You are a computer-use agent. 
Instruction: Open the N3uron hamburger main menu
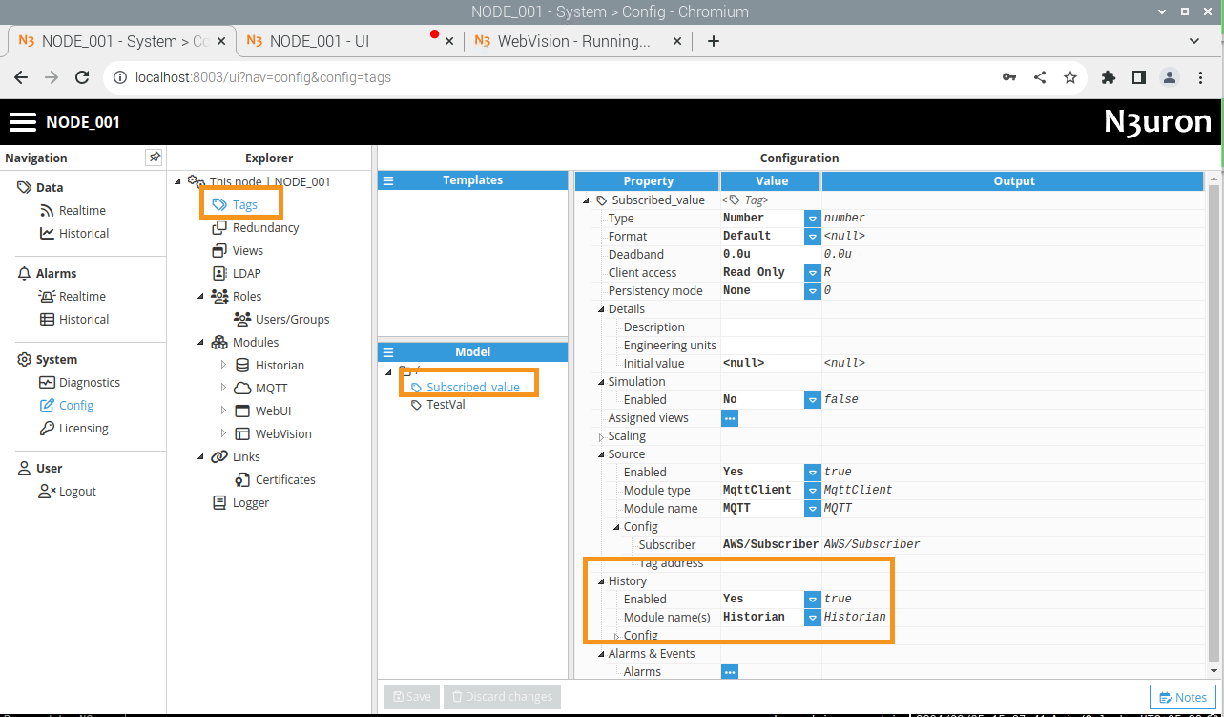[x=23, y=122]
